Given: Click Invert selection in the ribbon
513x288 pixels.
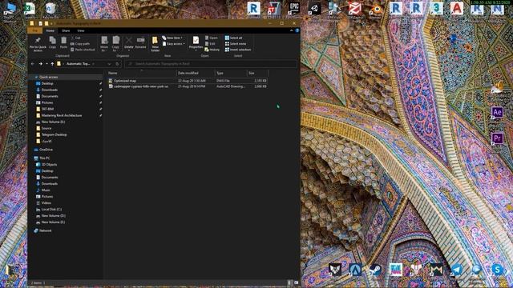Looking at the screenshot, I should (238, 50).
